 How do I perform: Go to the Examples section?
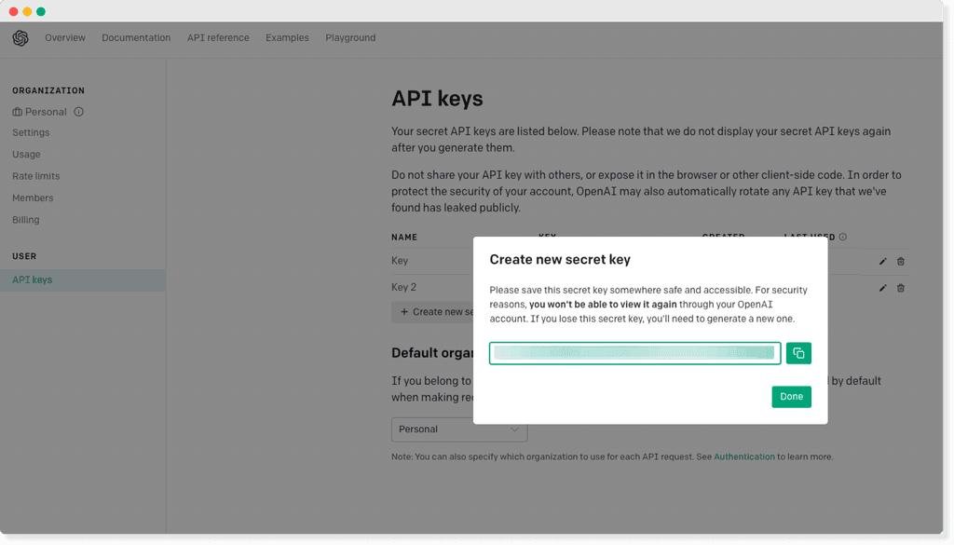tap(287, 37)
